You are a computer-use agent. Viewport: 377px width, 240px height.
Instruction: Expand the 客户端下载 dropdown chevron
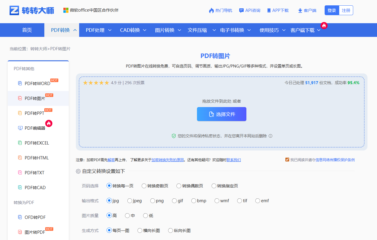319,30
